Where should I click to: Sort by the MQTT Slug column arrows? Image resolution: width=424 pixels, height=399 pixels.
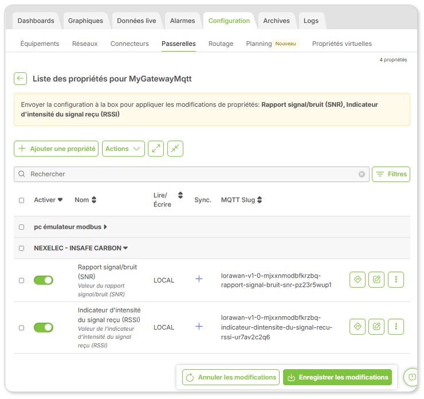[260, 200]
